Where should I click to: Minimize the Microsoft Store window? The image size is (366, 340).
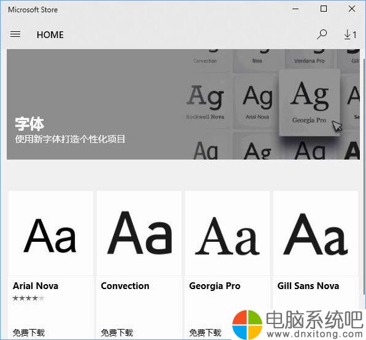pyautogui.click(x=295, y=9)
